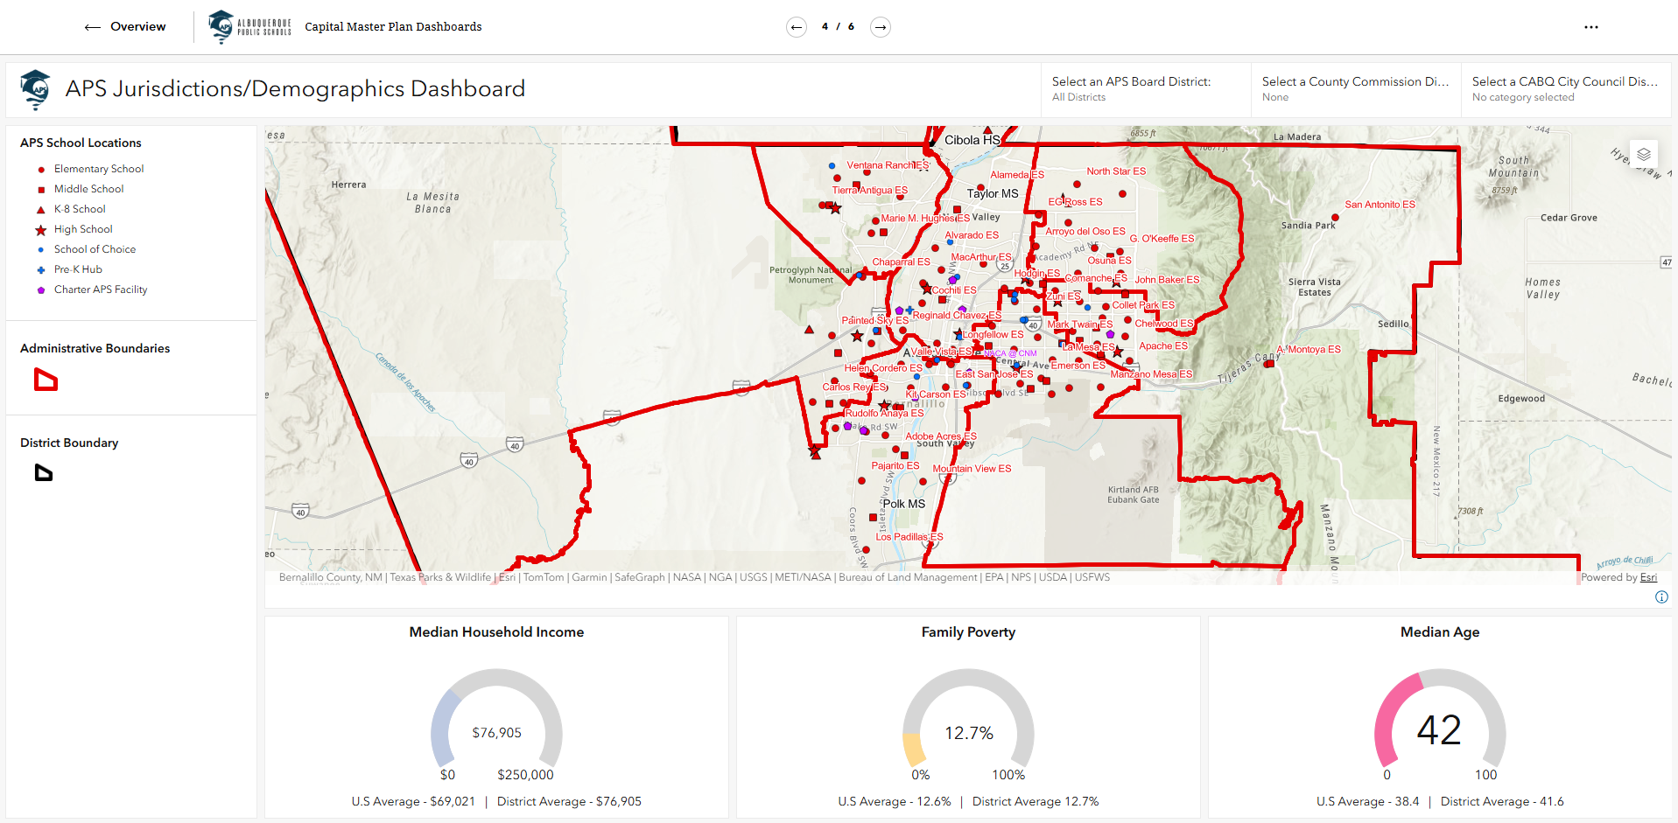1678x823 pixels.
Task: Open CABQ City Council District selector
Action: pos(1566,89)
